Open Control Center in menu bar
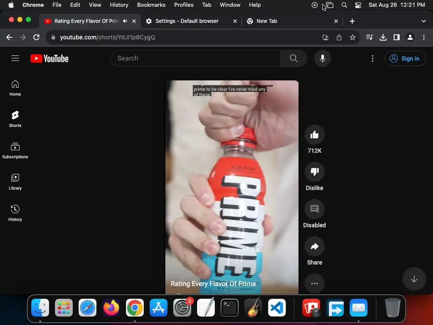Screen dimensions: 433x325 click(x=358, y=5)
